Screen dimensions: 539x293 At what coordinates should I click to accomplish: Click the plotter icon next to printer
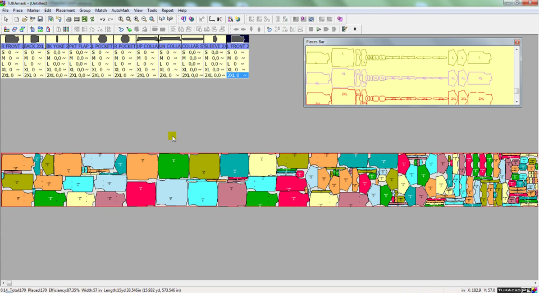point(77,19)
